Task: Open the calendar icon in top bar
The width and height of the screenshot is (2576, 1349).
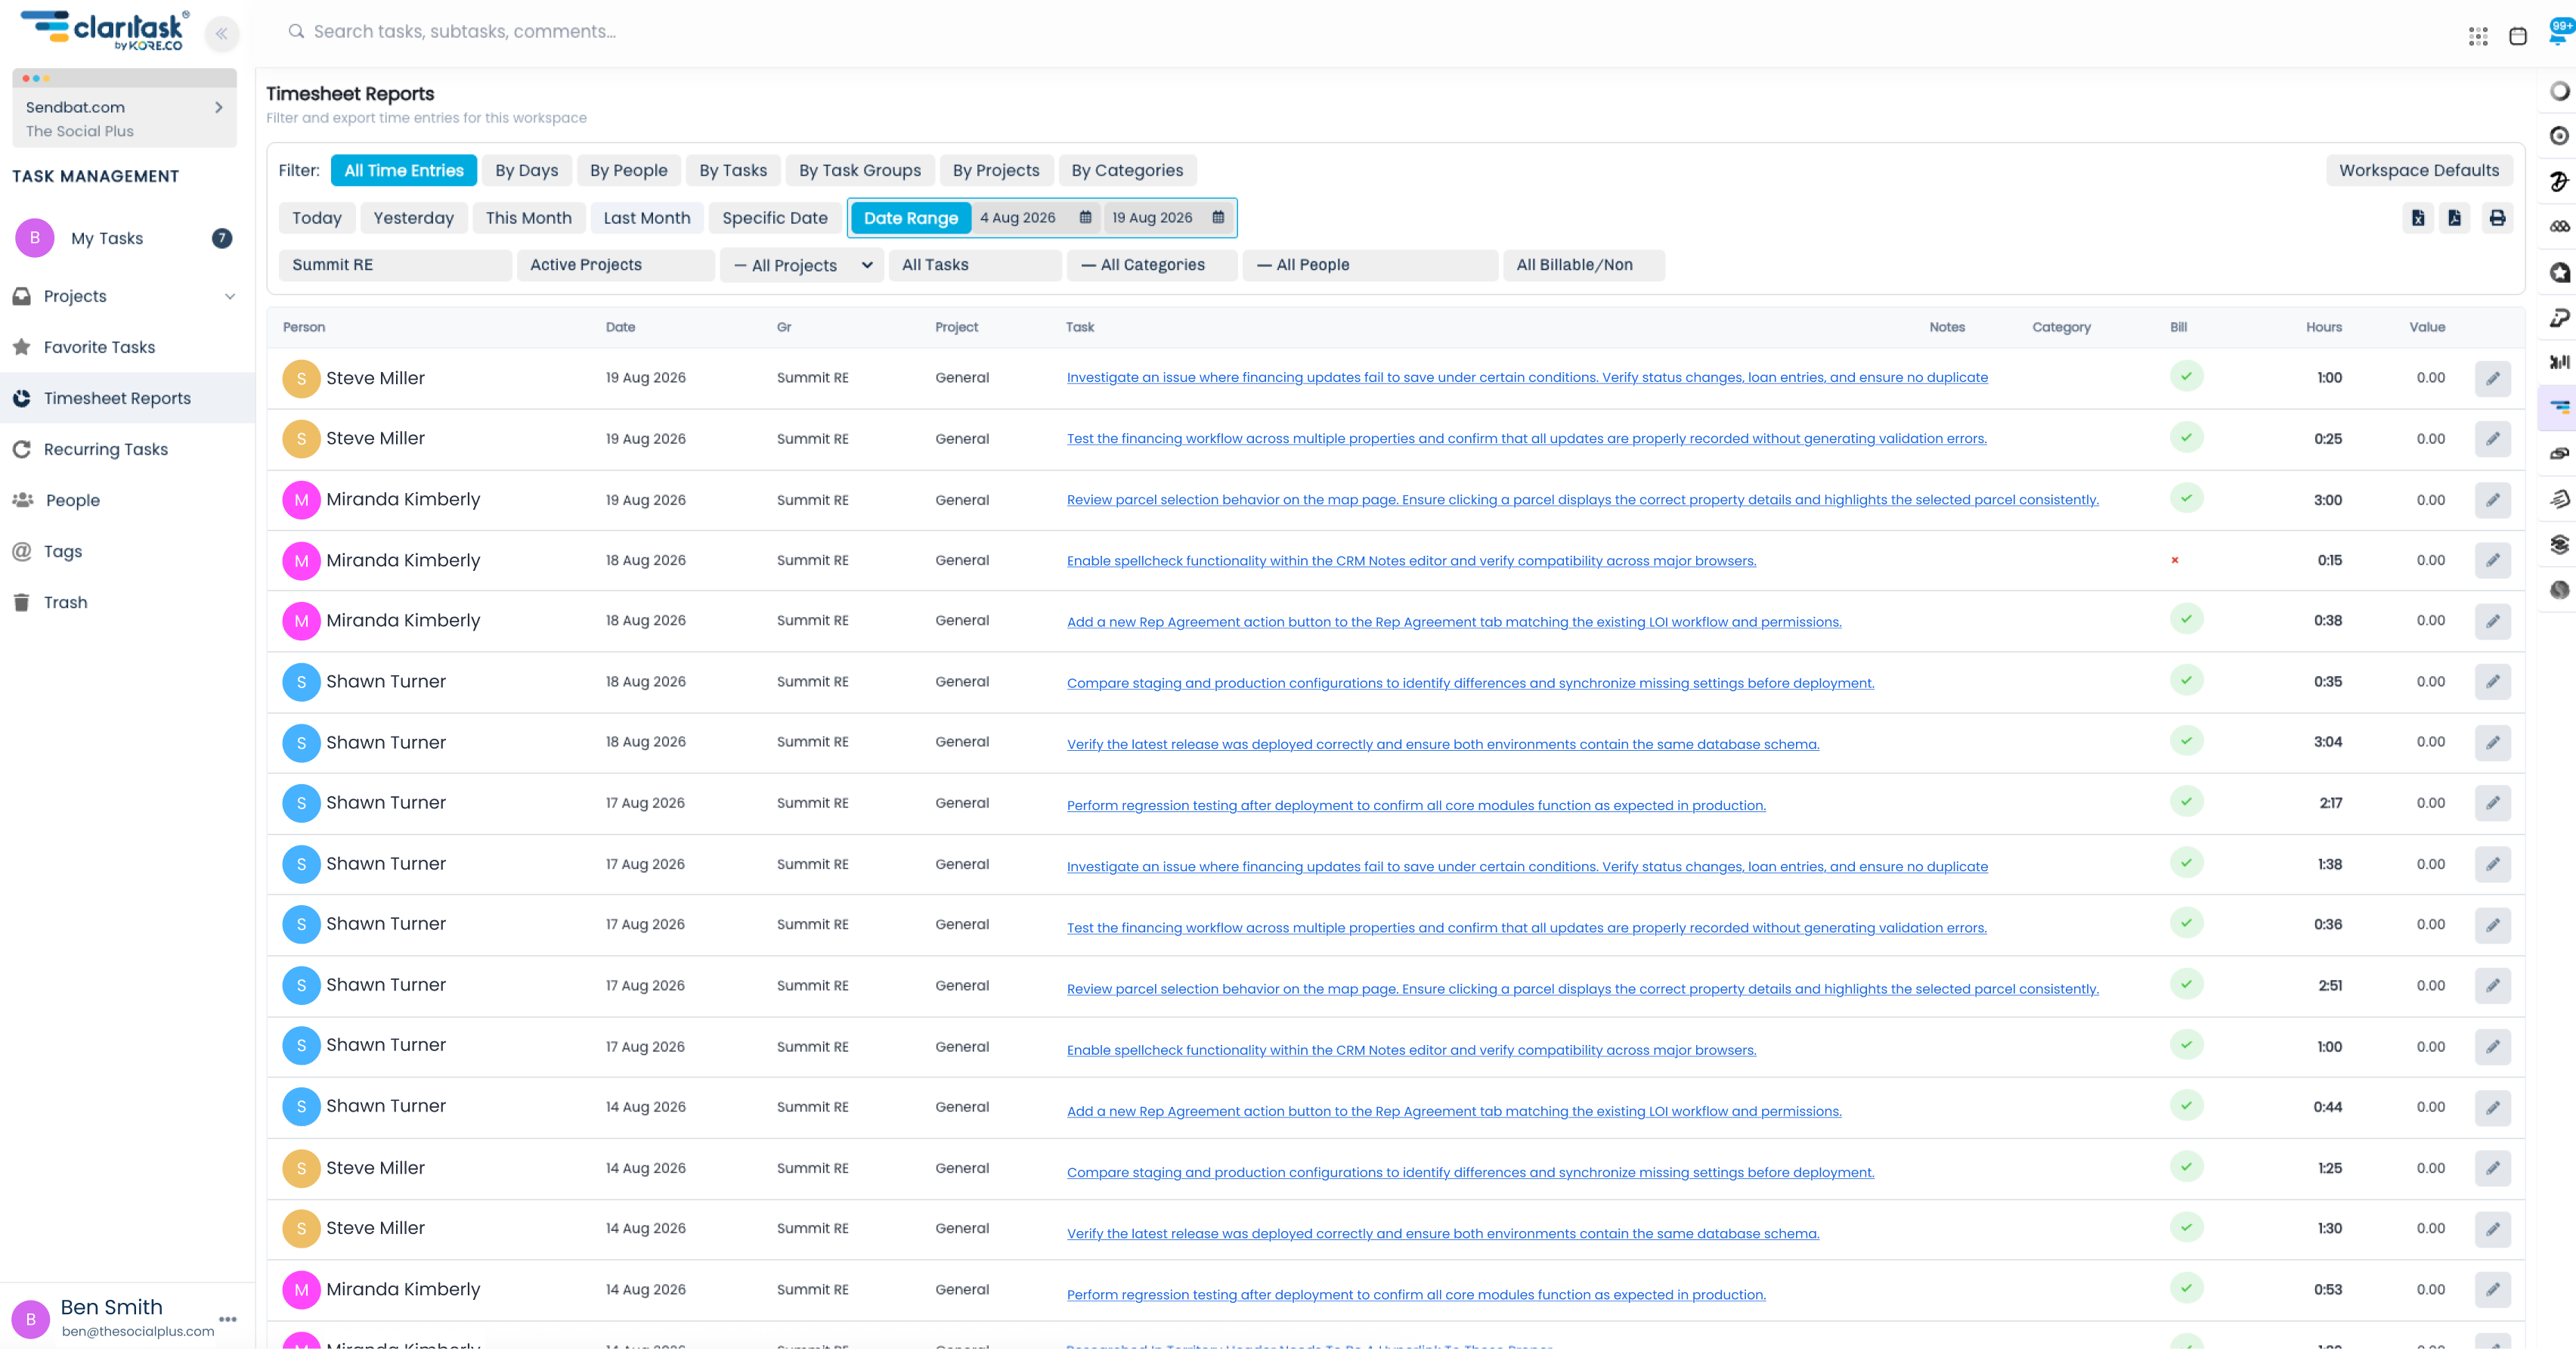Action: tap(2518, 36)
